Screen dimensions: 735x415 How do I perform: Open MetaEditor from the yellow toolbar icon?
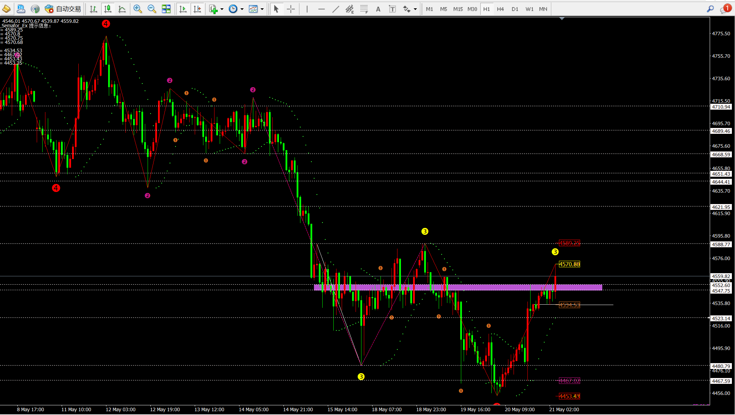click(6, 9)
